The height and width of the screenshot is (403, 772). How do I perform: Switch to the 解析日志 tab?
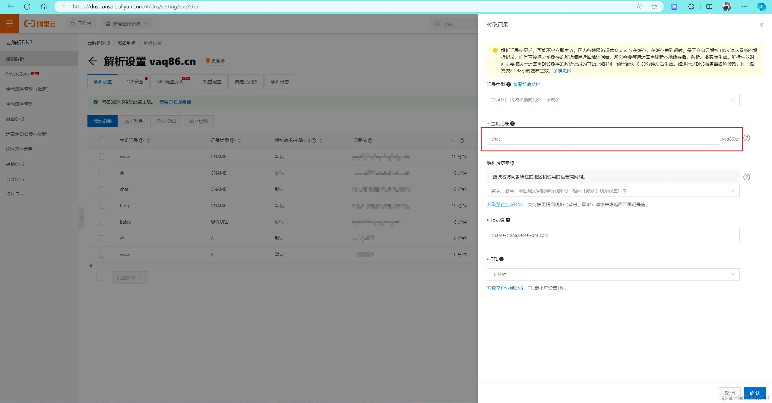tap(280, 82)
